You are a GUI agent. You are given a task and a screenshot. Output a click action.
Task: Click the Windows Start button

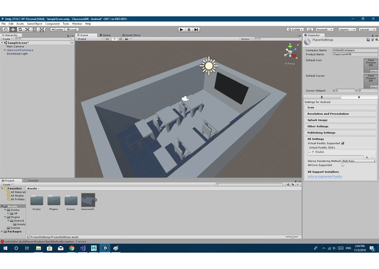(x=5, y=248)
